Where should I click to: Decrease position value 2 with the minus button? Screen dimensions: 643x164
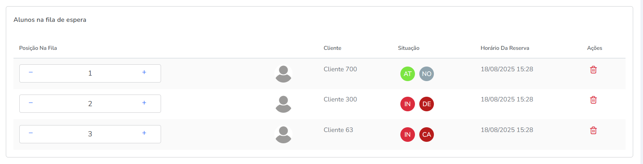[31, 103]
